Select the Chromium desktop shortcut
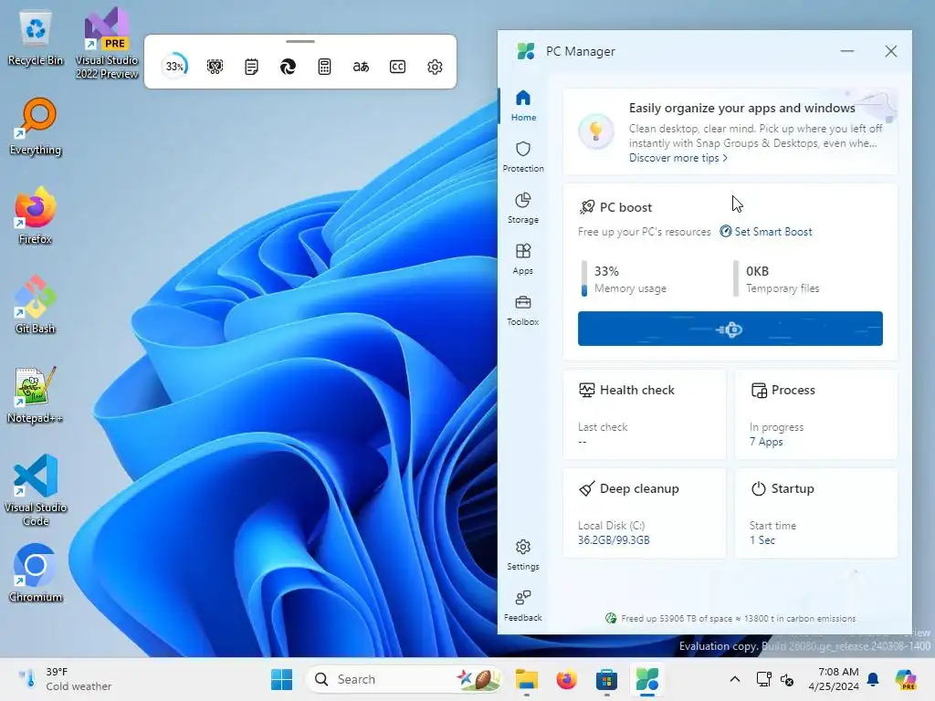 [36, 573]
